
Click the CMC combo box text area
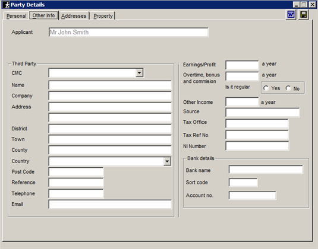[x=92, y=73]
